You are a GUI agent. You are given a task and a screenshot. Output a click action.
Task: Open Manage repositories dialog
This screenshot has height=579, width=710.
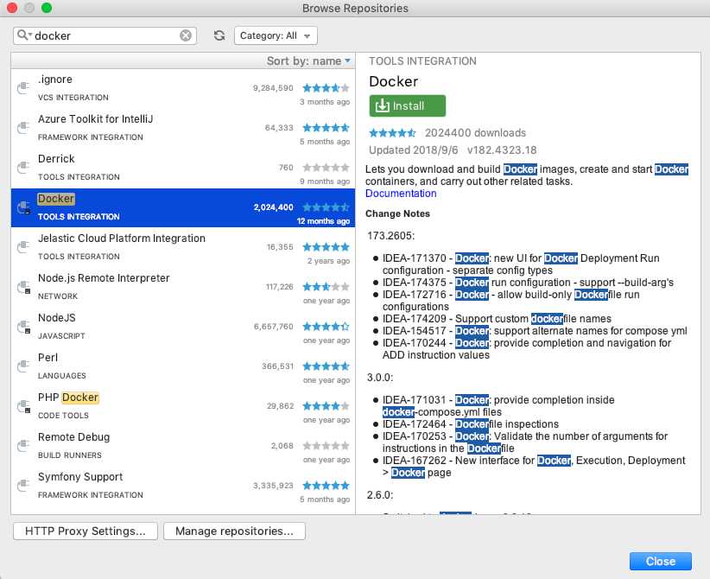[x=234, y=531]
